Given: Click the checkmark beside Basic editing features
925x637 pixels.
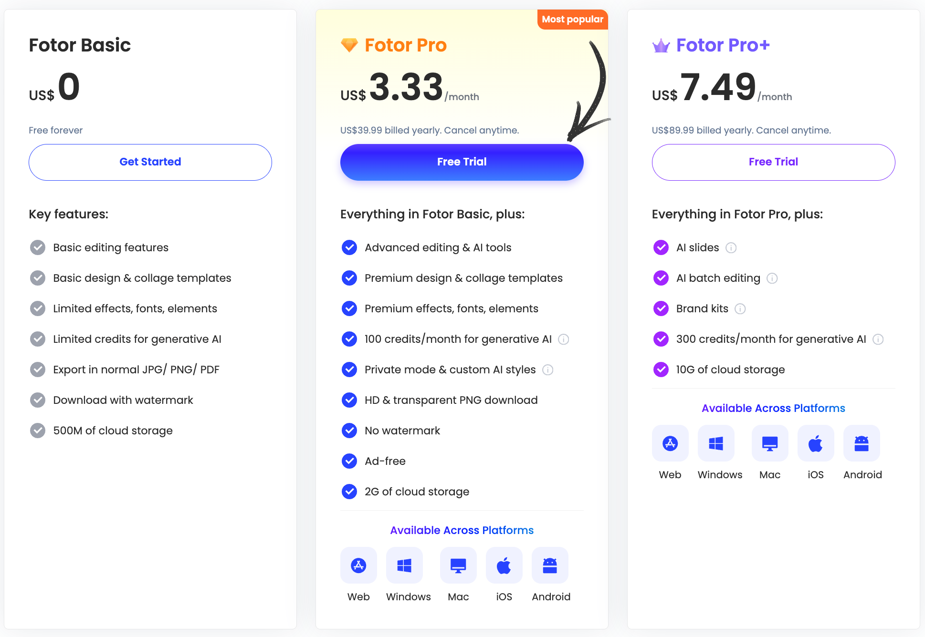Looking at the screenshot, I should 38,247.
